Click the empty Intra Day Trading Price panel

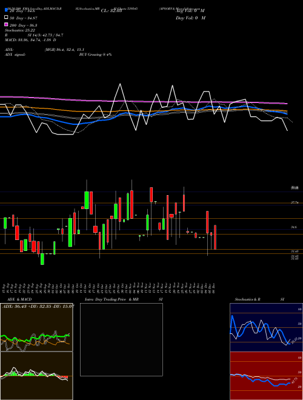click(121, 339)
